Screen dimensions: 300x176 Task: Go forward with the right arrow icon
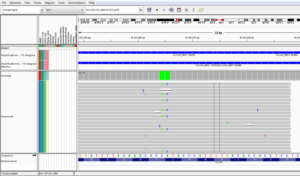pos(164,10)
